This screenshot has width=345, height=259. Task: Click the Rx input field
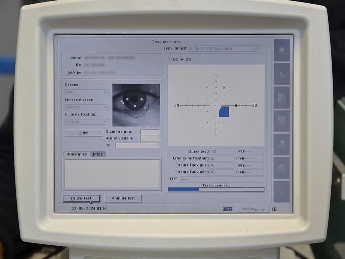[x=137, y=146]
